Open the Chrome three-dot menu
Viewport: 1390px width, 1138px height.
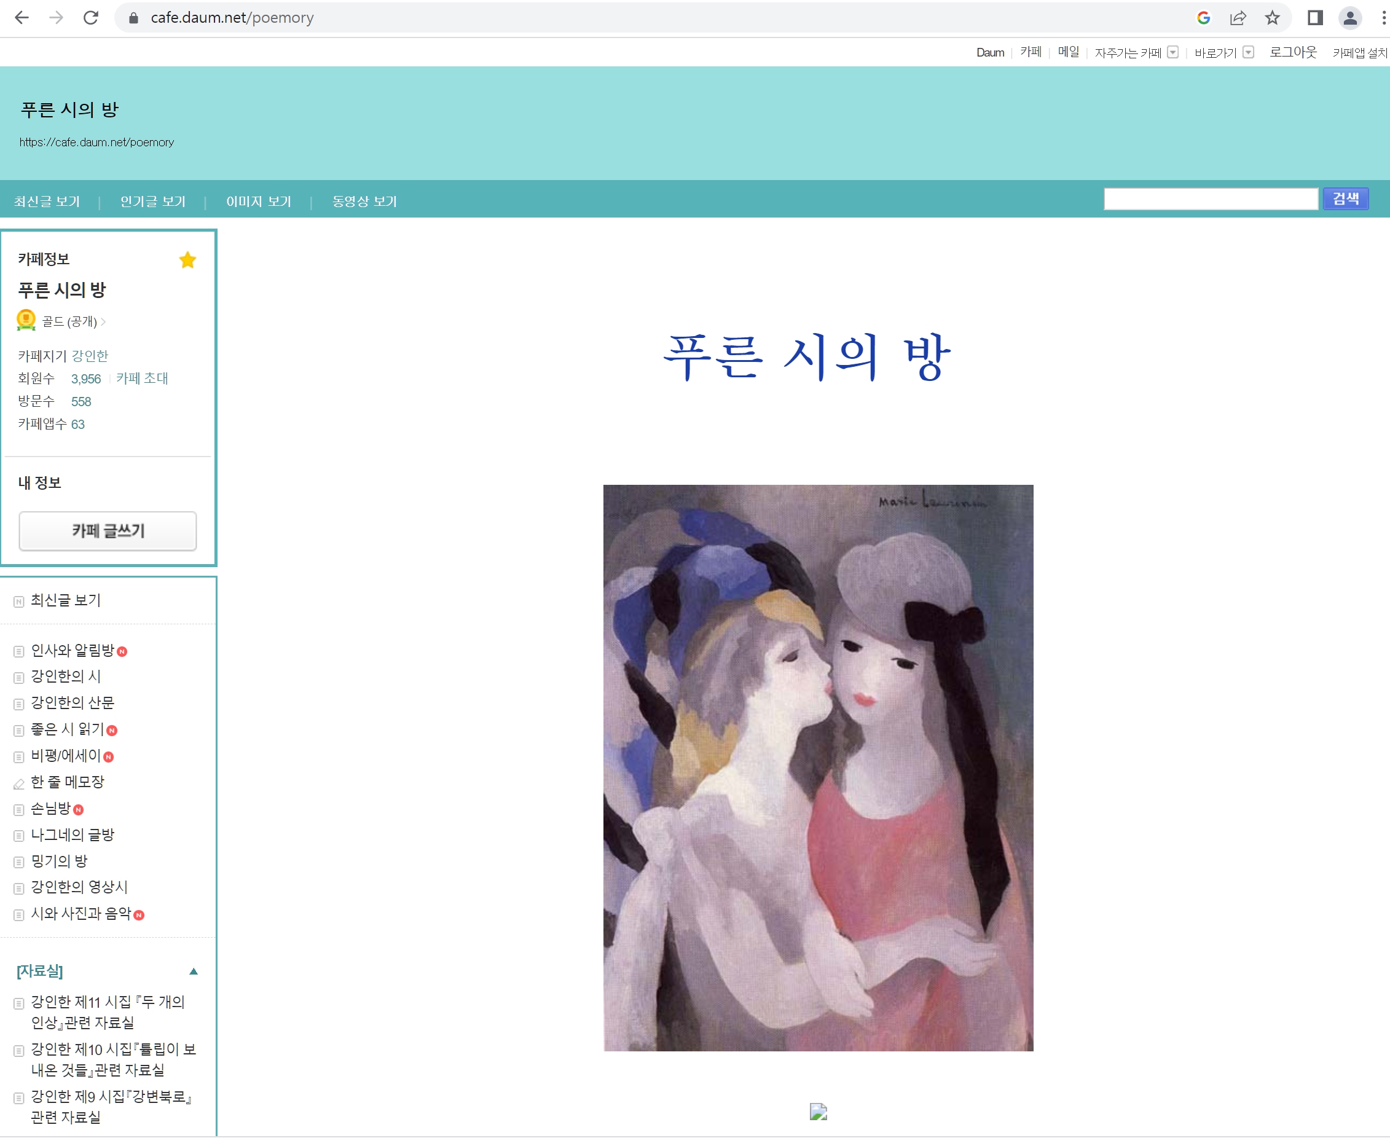pos(1383,18)
